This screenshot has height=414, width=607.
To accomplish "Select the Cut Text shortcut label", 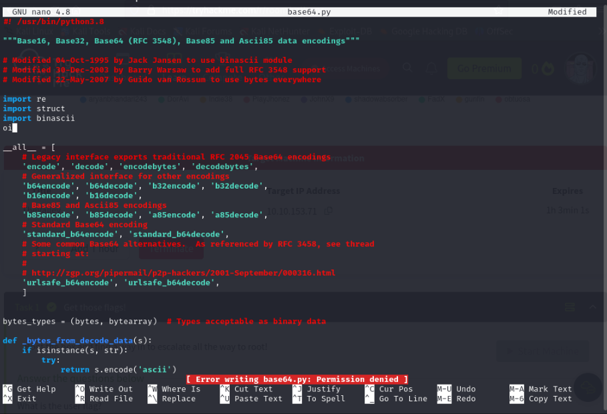I will (253, 389).
